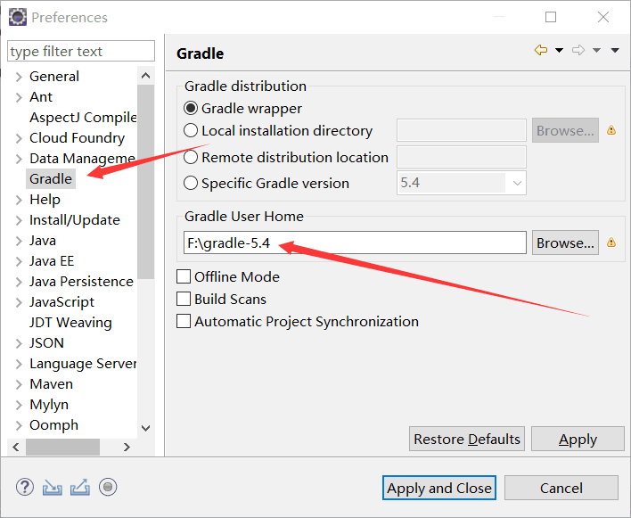Open the back history dropdown arrow
The image size is (631, 518).
[559, 50]
